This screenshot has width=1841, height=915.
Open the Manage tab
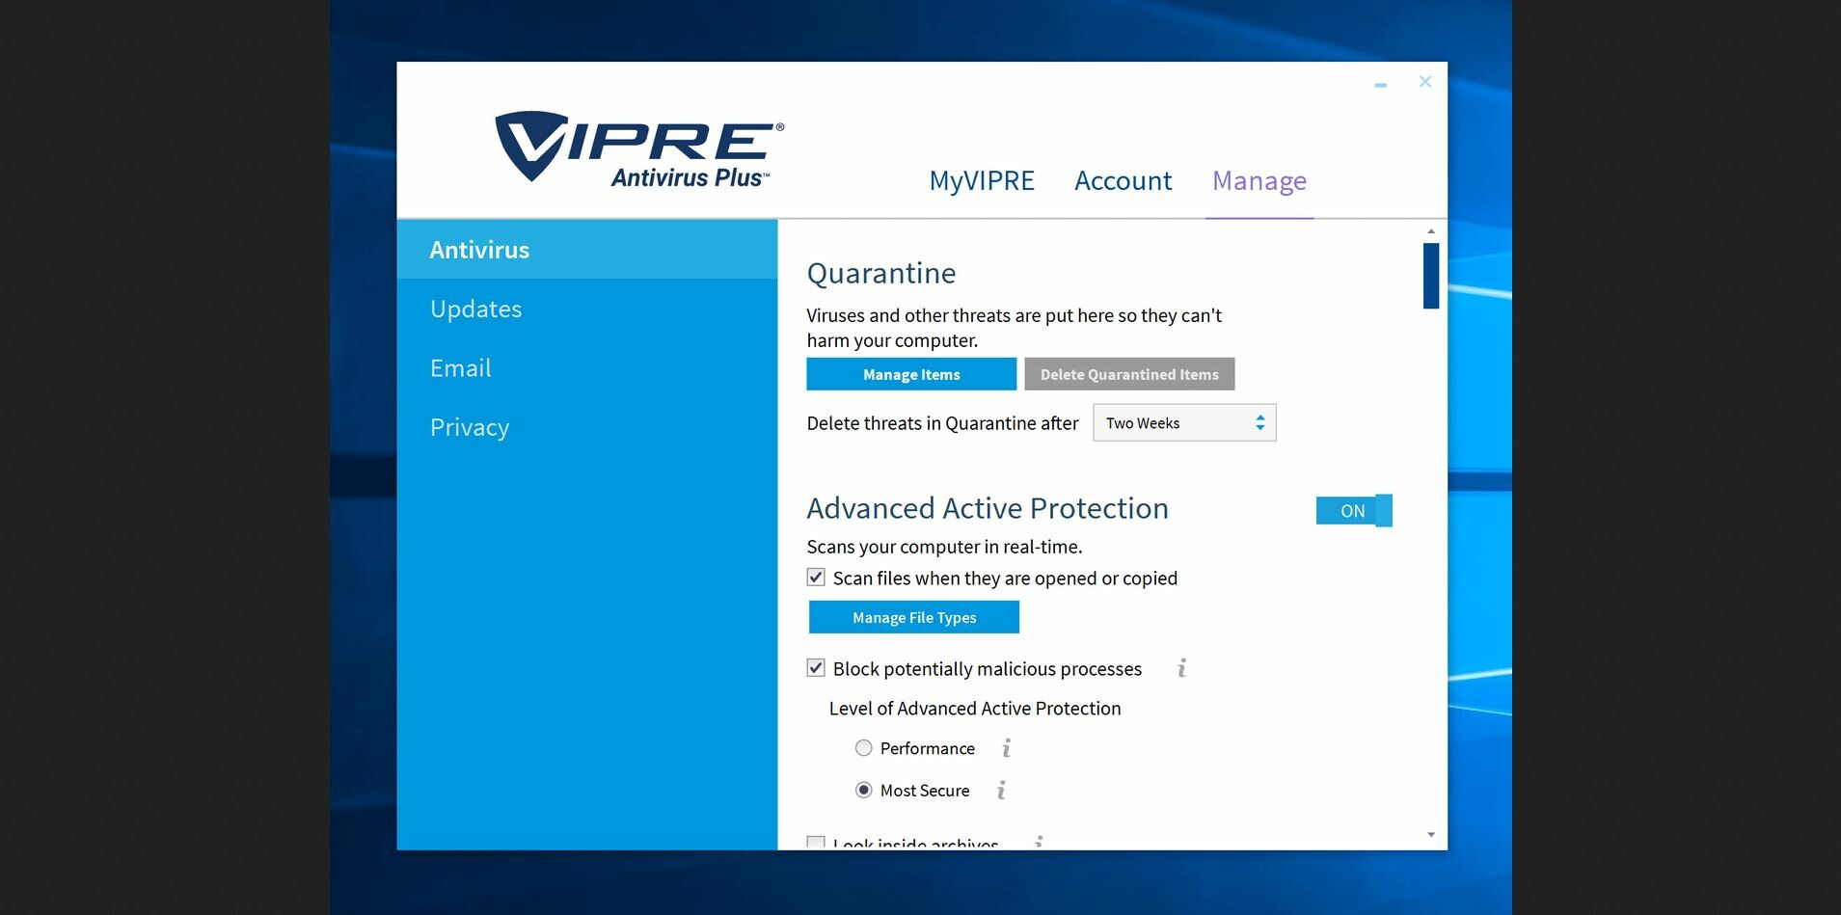[x=1259, y=181]
